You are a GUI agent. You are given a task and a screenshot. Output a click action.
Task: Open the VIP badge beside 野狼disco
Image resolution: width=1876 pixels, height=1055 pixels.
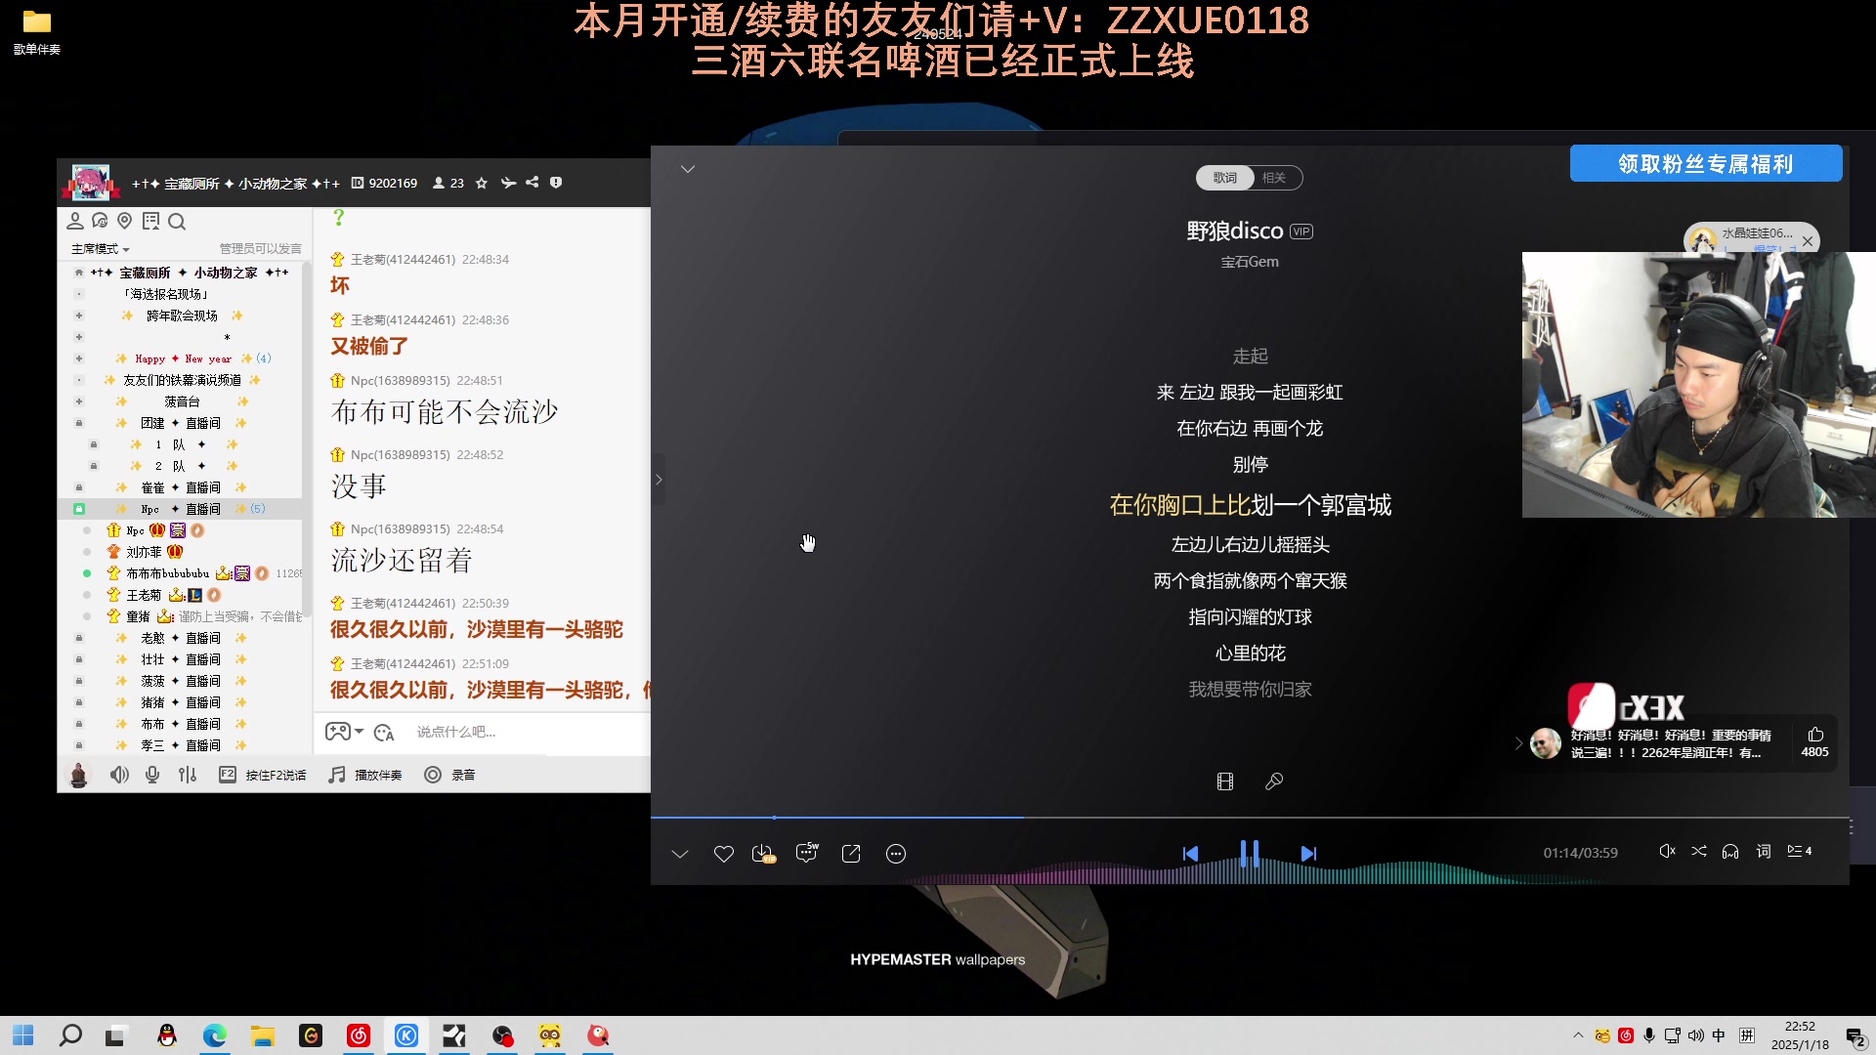point(1301,232)
